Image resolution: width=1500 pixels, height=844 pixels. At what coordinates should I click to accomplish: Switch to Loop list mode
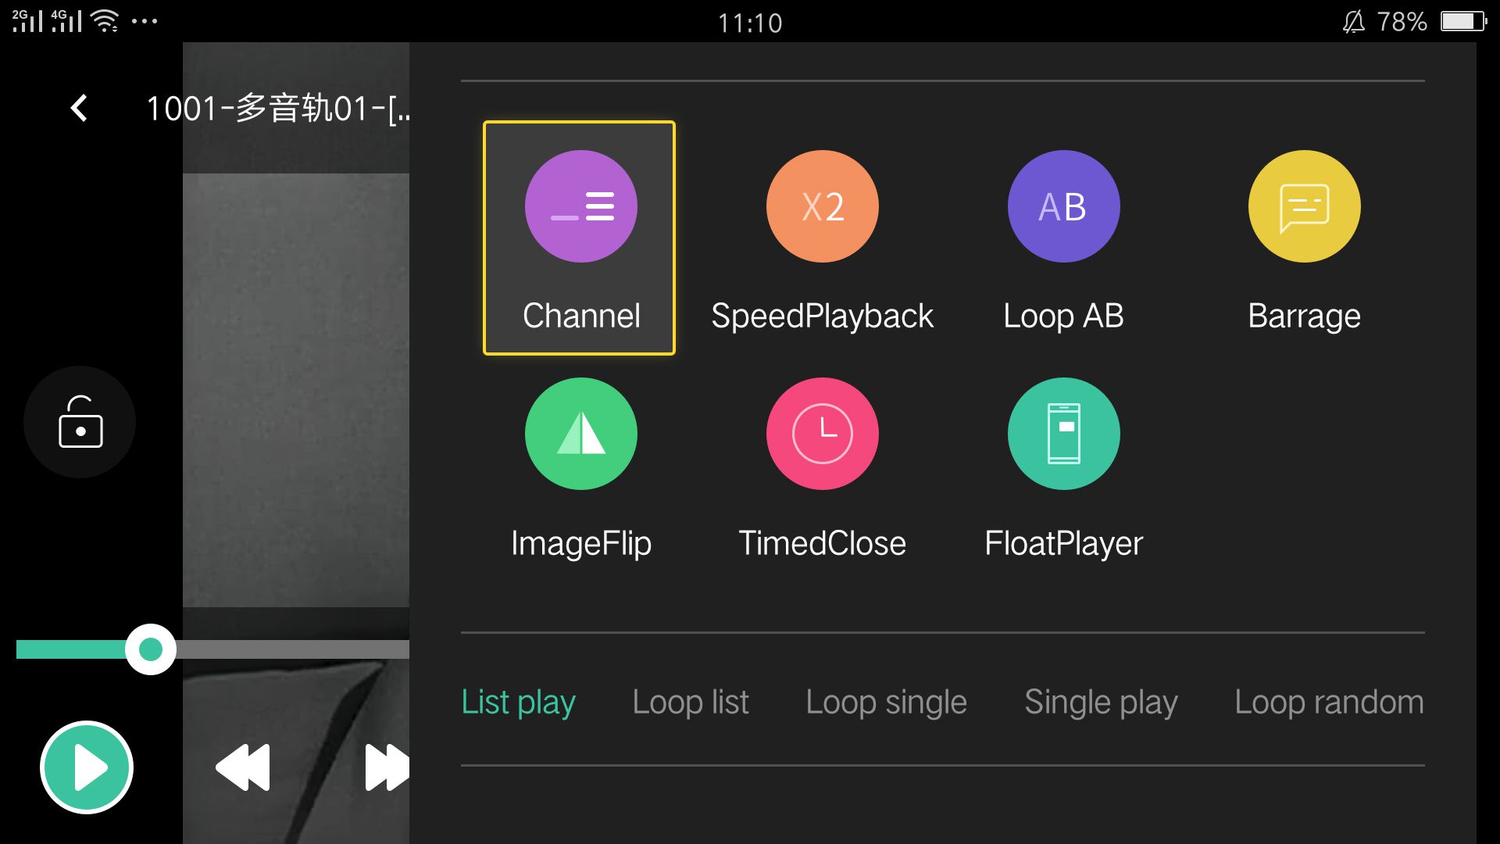coord(690,702)
